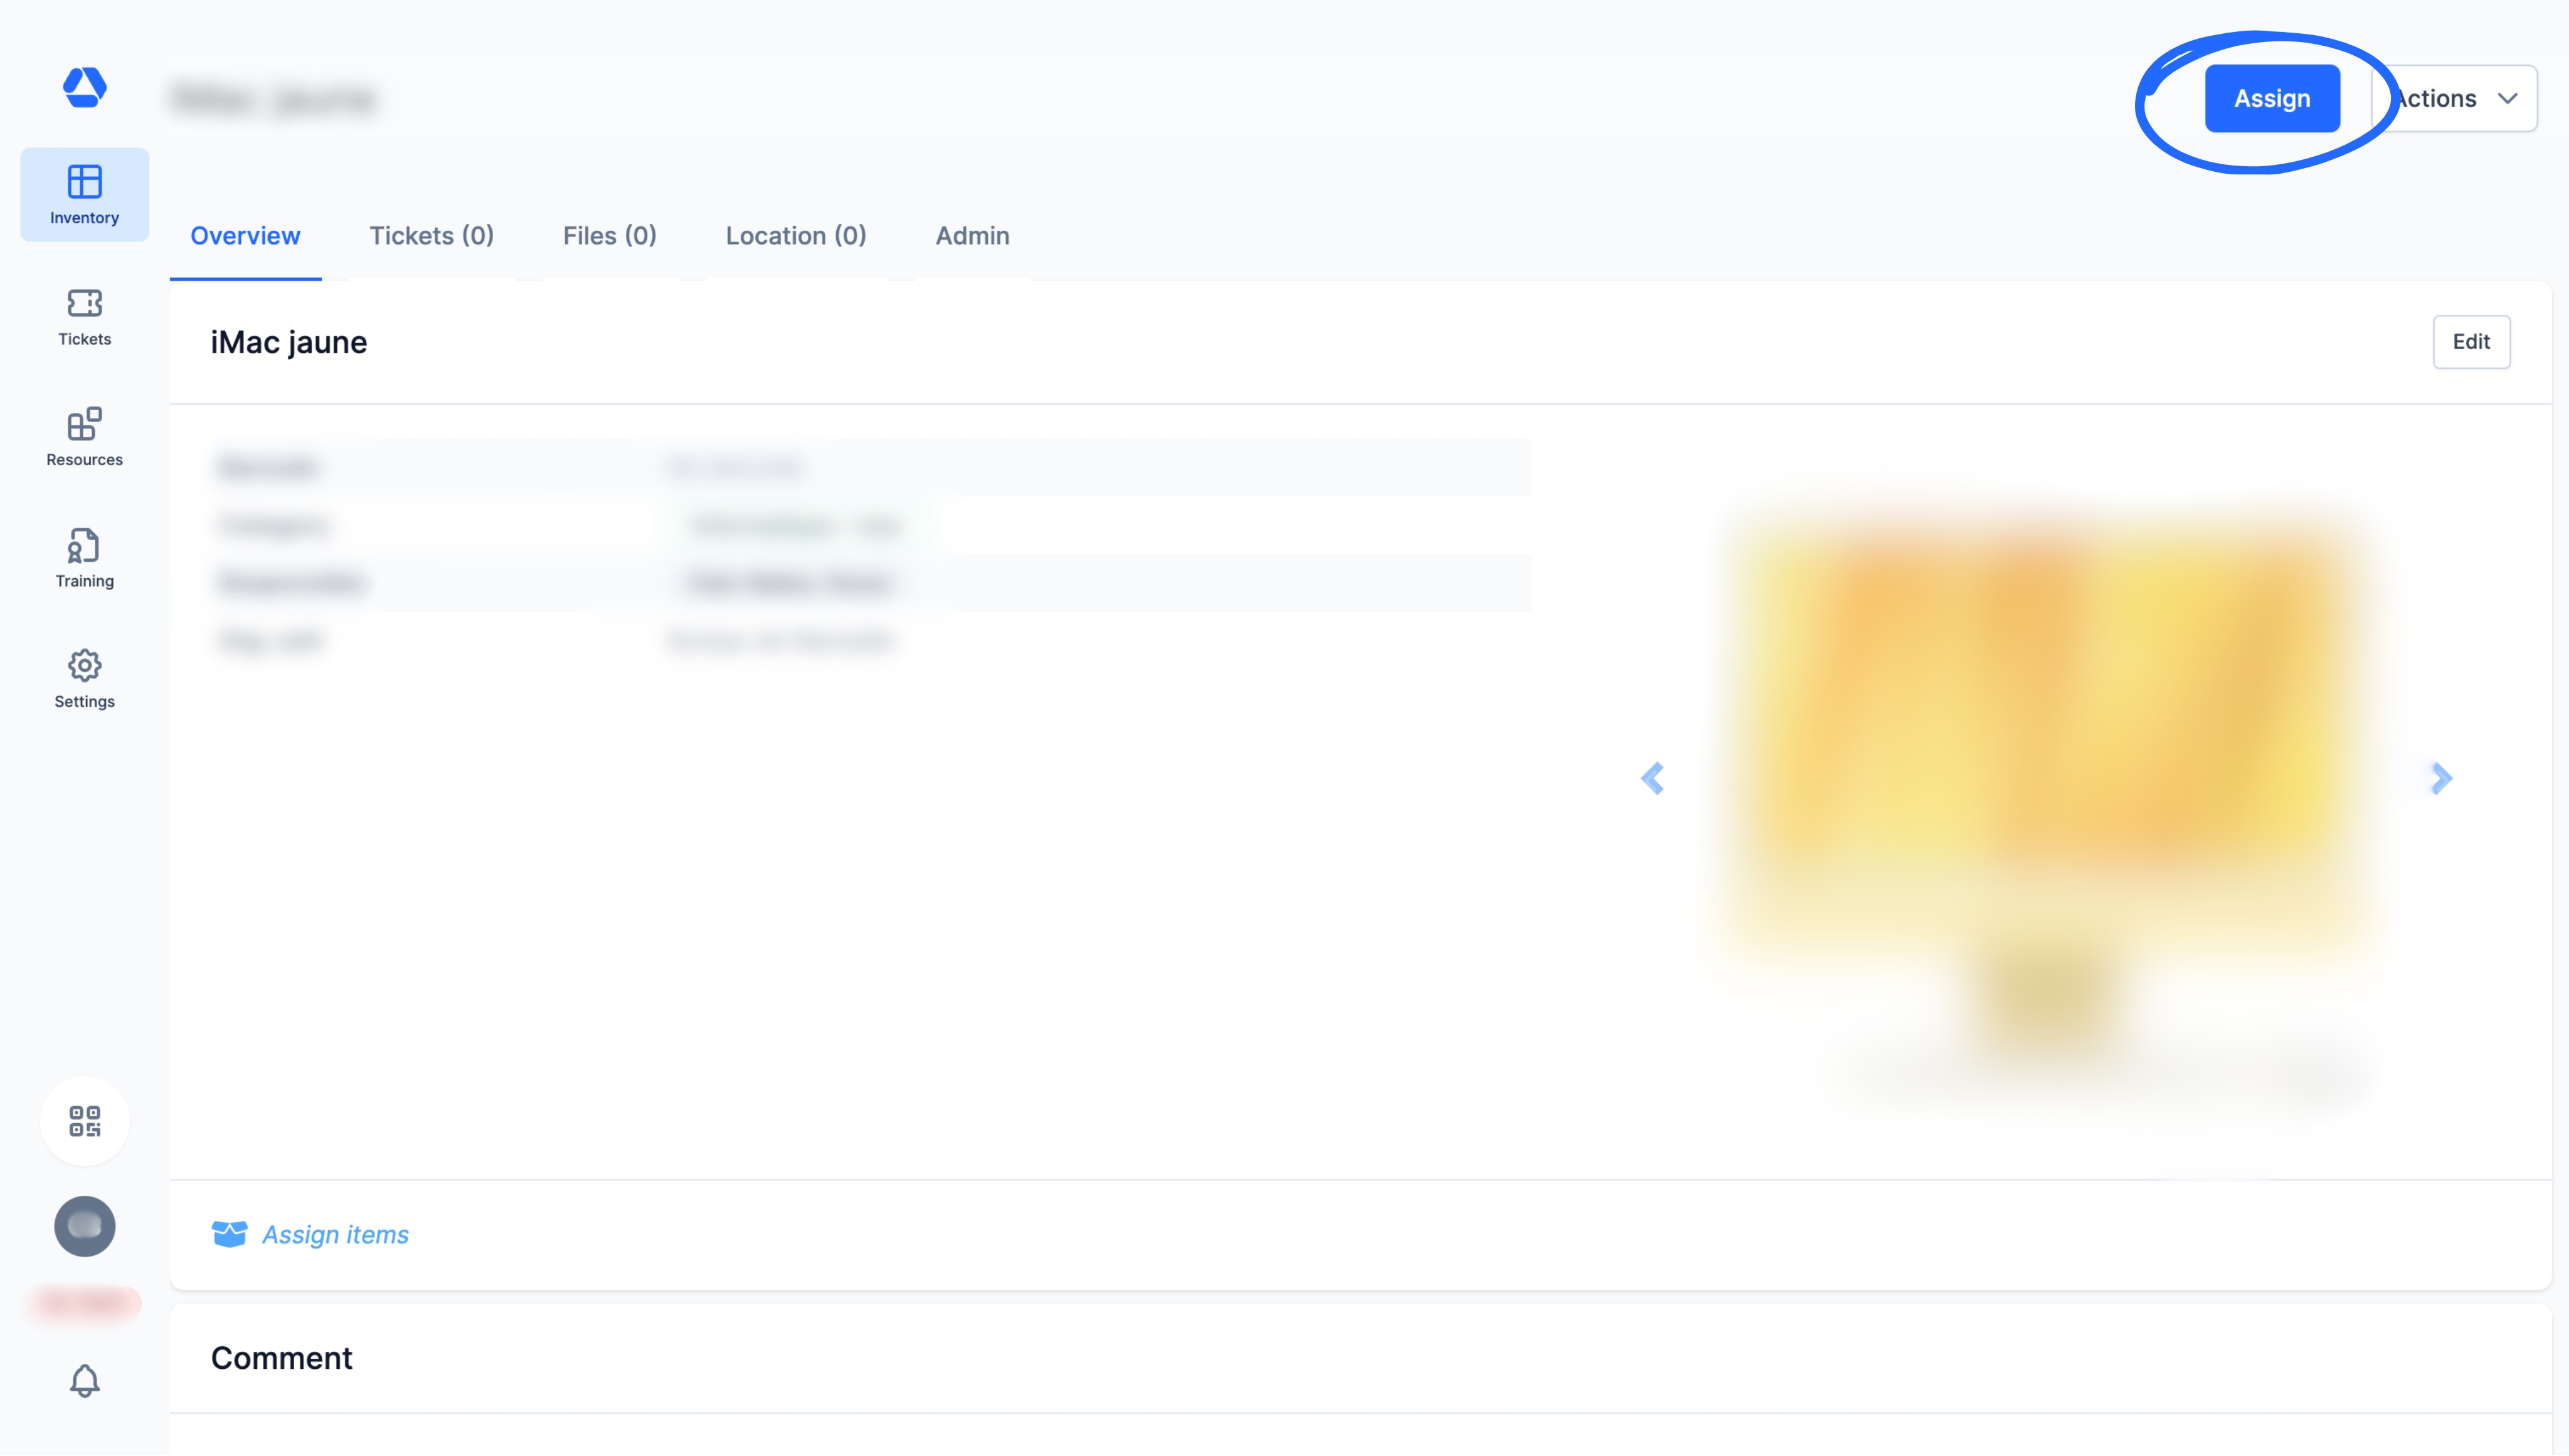Image resolution: width=2569 pixels, height=1456 pixels.
Task: Open the user avatar profile
Action: (x=84, y=1226)
